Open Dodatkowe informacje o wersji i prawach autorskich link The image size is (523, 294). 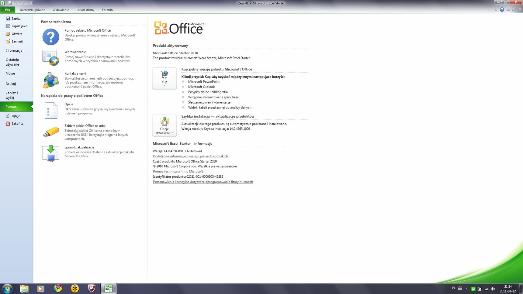[x=190, y=156]
